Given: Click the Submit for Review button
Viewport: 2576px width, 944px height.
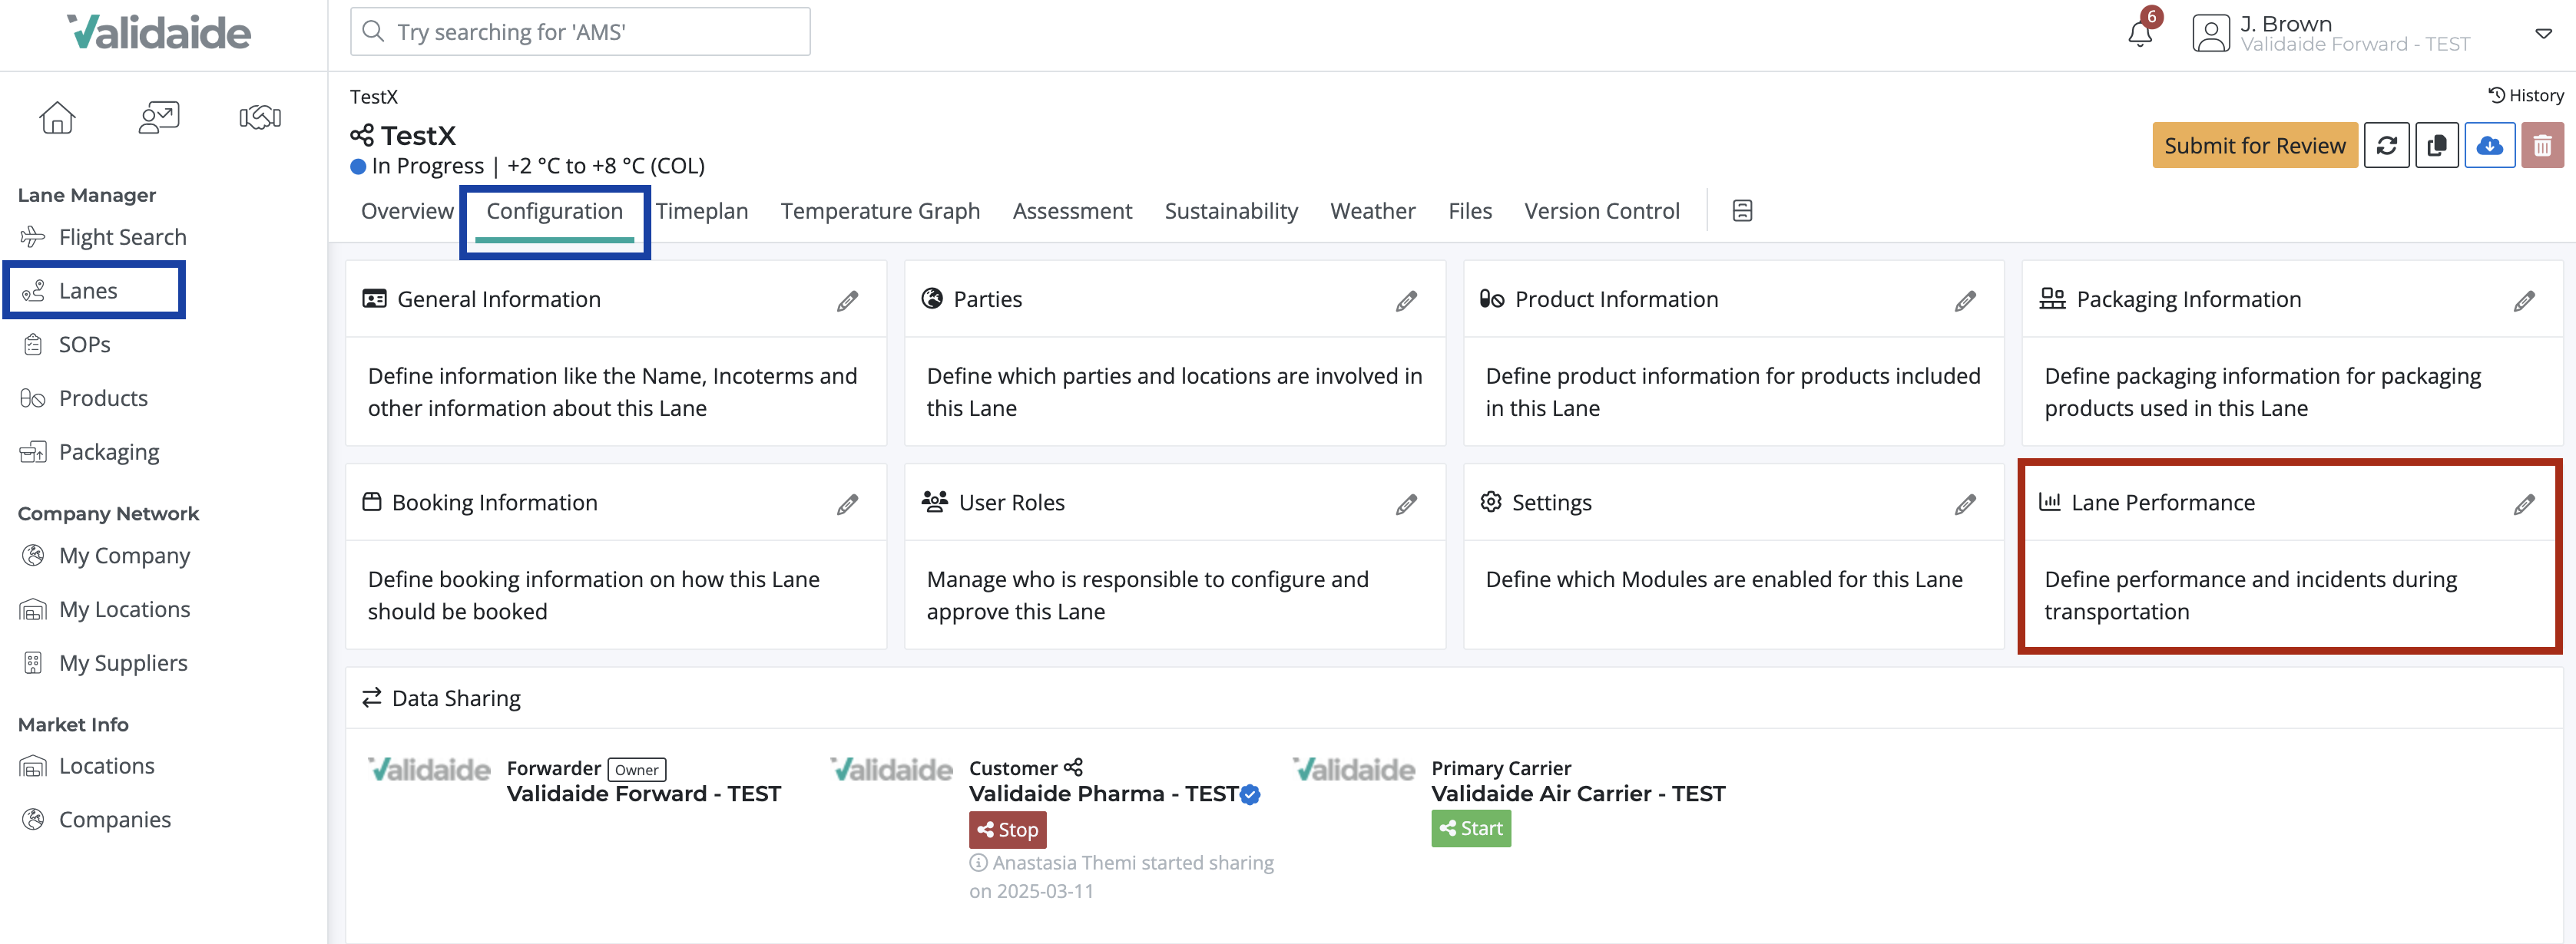Looking at the screenshot, I should (2254, 146).
